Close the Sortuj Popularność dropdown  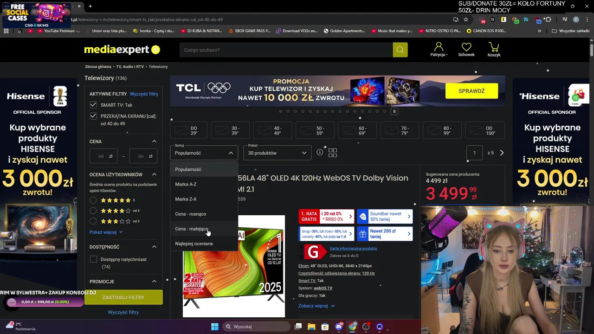coord(204,153)
